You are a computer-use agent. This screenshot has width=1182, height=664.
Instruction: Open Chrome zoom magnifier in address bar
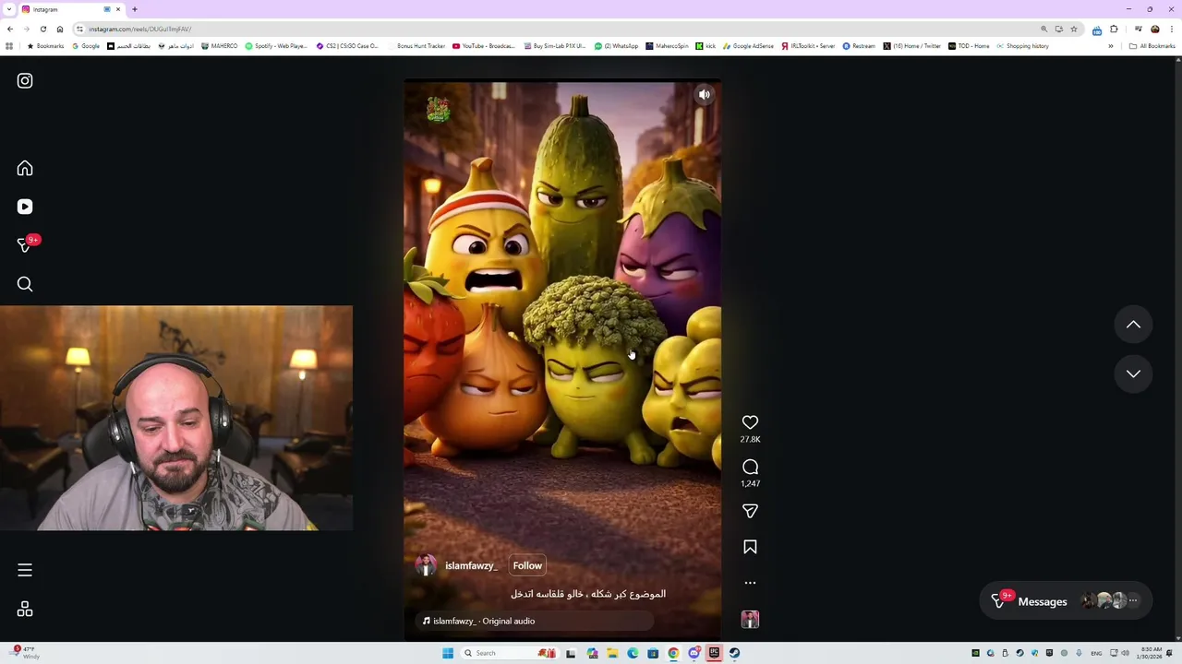coord(1043,29)
